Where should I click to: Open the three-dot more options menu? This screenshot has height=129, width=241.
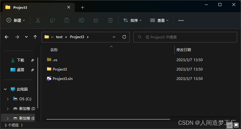181,20
